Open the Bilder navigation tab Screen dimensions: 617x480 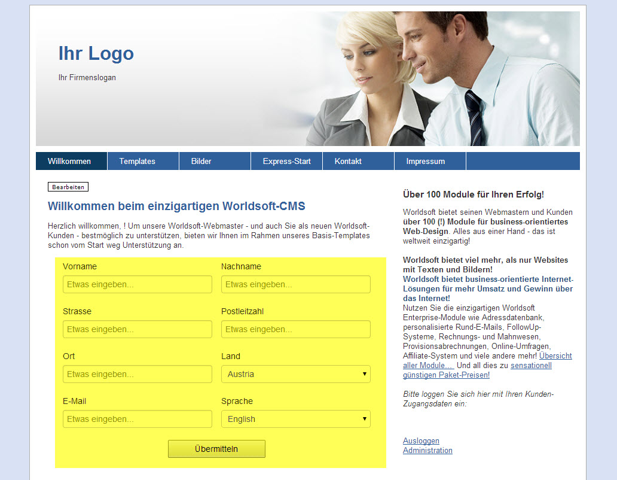click(x=215, y=161)
